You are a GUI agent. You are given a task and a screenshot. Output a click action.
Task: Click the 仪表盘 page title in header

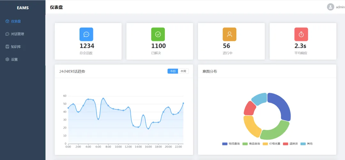[x=56, y=7]
